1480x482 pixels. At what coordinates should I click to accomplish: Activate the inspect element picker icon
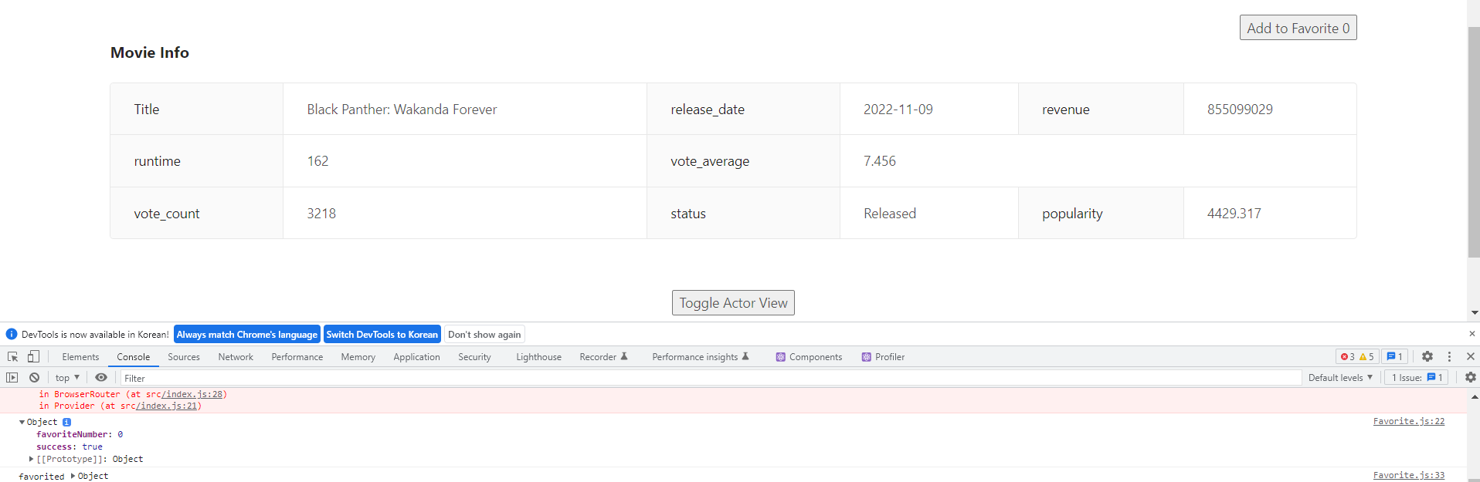[12, 356]
